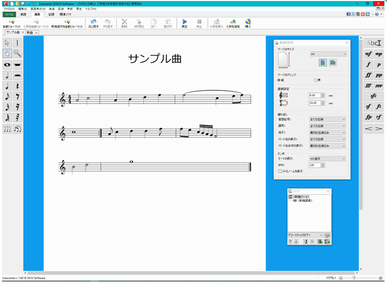The image size is (387, 284).
Task: Pick the sixteenth note tool
Action: [7, 107]
